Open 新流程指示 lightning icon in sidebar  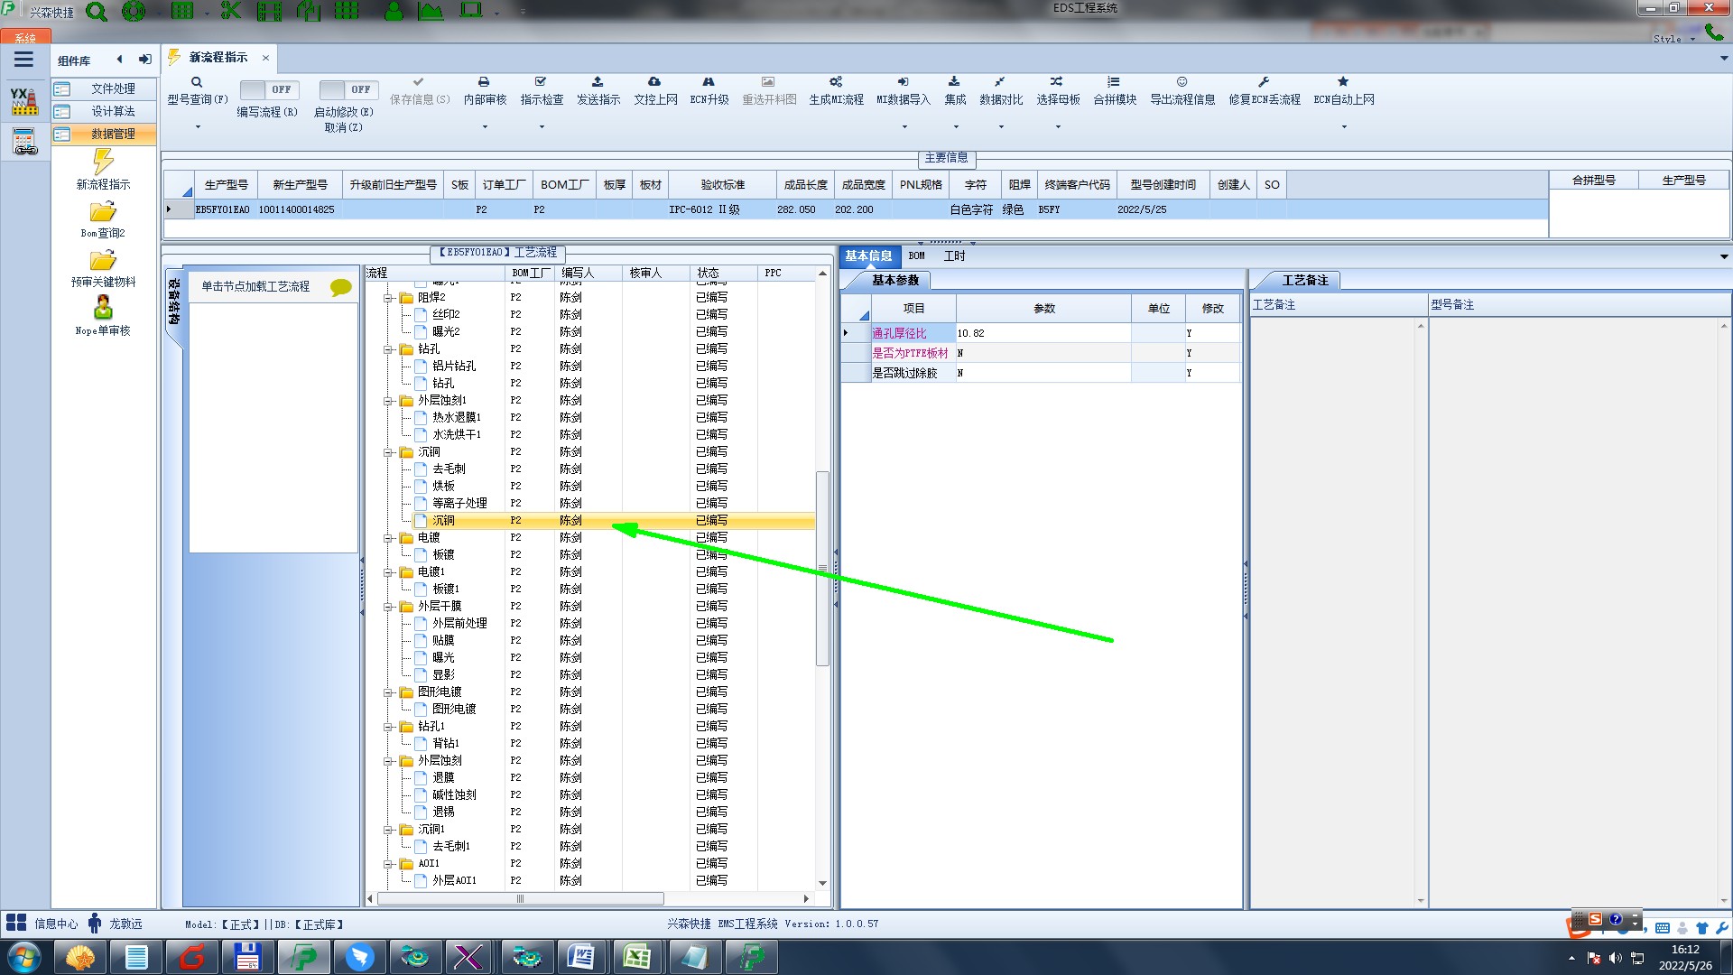pos(103,162)
